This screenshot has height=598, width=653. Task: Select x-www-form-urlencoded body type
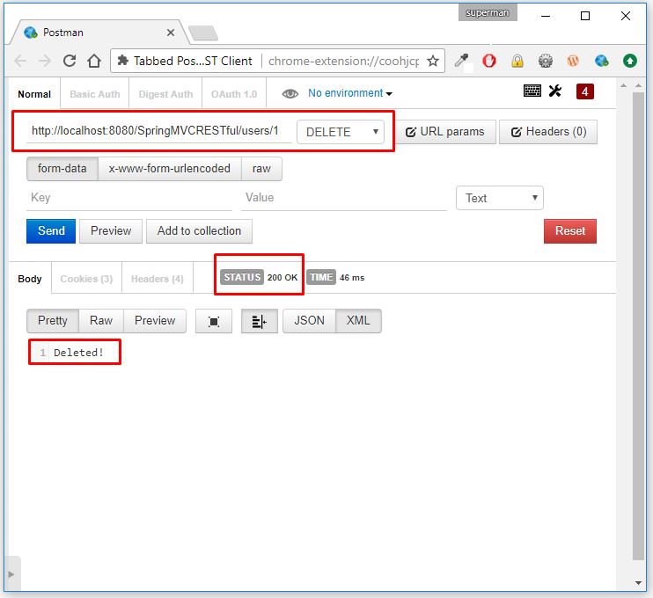[170, 169]
